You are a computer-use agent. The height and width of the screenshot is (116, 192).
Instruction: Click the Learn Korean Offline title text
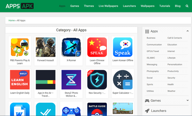click(123, 60)
